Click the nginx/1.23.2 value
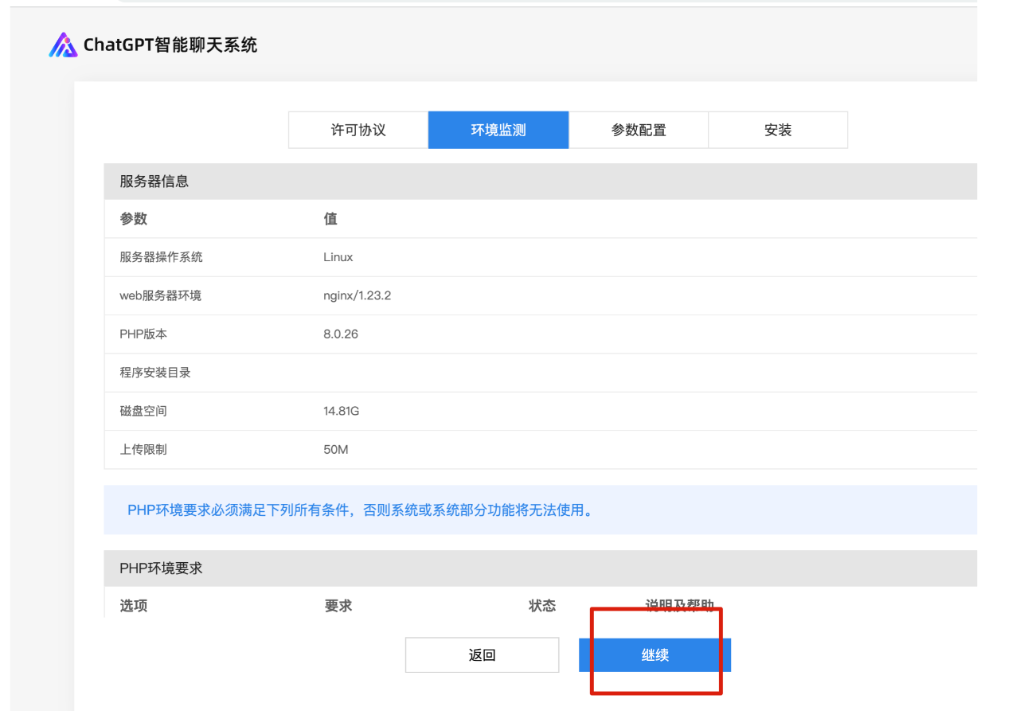1016x711 pixels. [x=358, y=295]
